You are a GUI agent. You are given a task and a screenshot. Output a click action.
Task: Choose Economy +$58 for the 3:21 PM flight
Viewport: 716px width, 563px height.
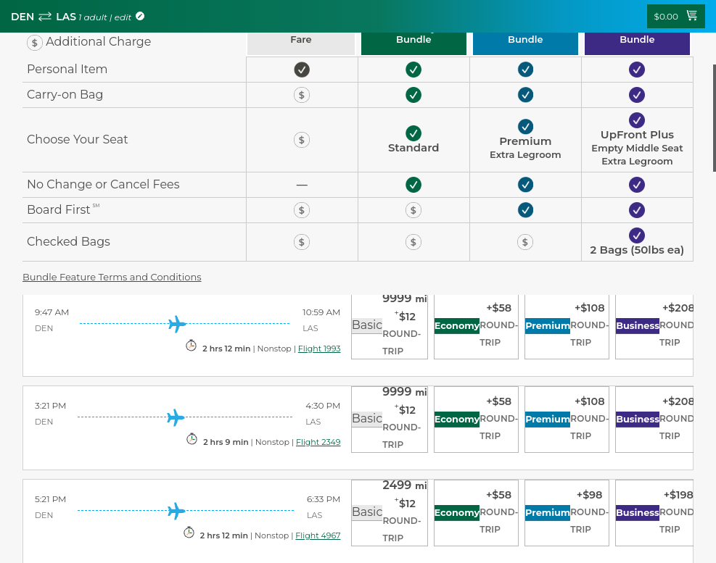click(x=477, y=420)
